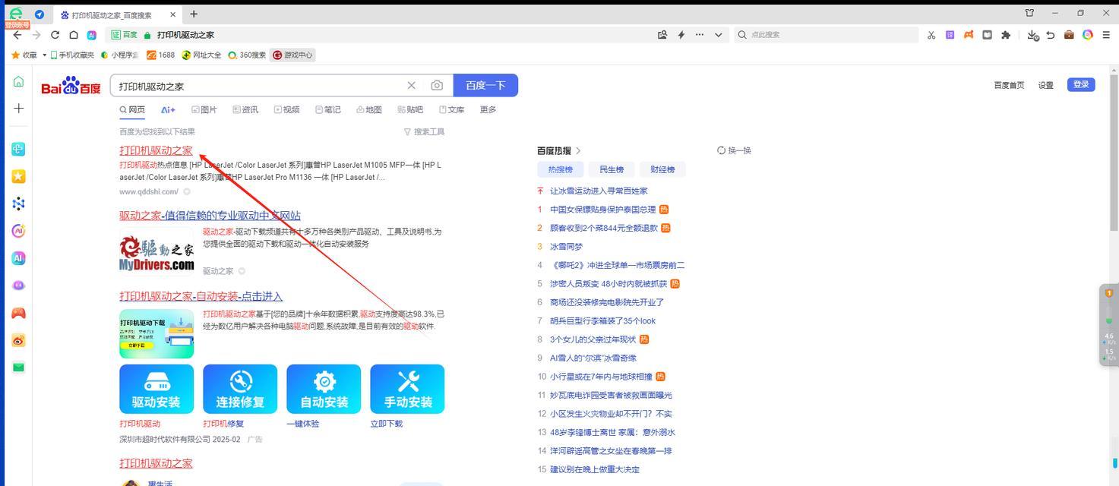1119x486 pixels.
Task: Open the briefcase toolbox icon
Action: click(1069, 35)
